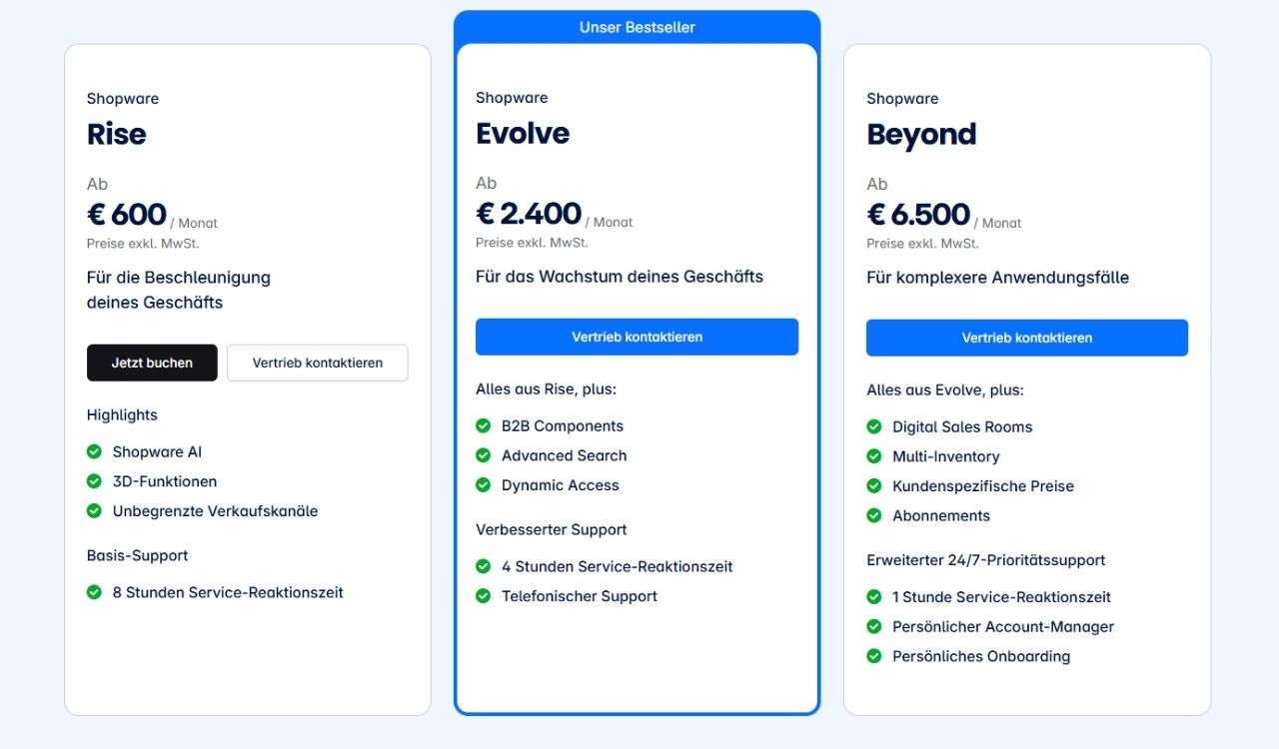
Task: Click the Unser Bestseller banner
Action: [x=637, y=27]
